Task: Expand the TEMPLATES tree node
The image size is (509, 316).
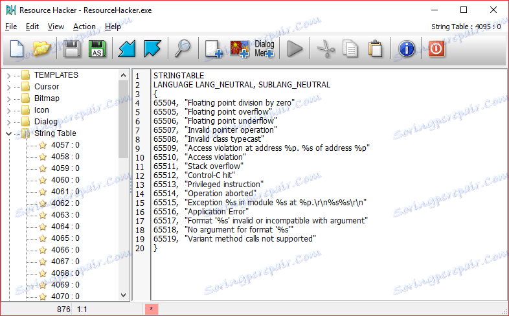Action: [x=9, y=76]
